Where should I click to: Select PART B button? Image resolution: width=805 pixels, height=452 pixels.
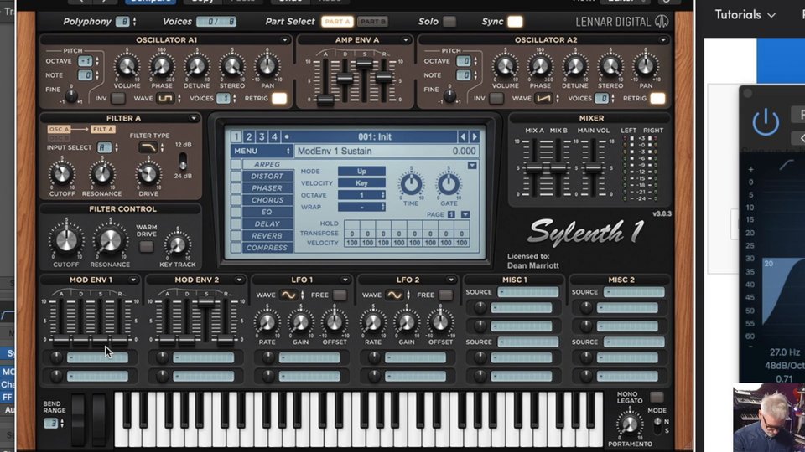[372, 22]
